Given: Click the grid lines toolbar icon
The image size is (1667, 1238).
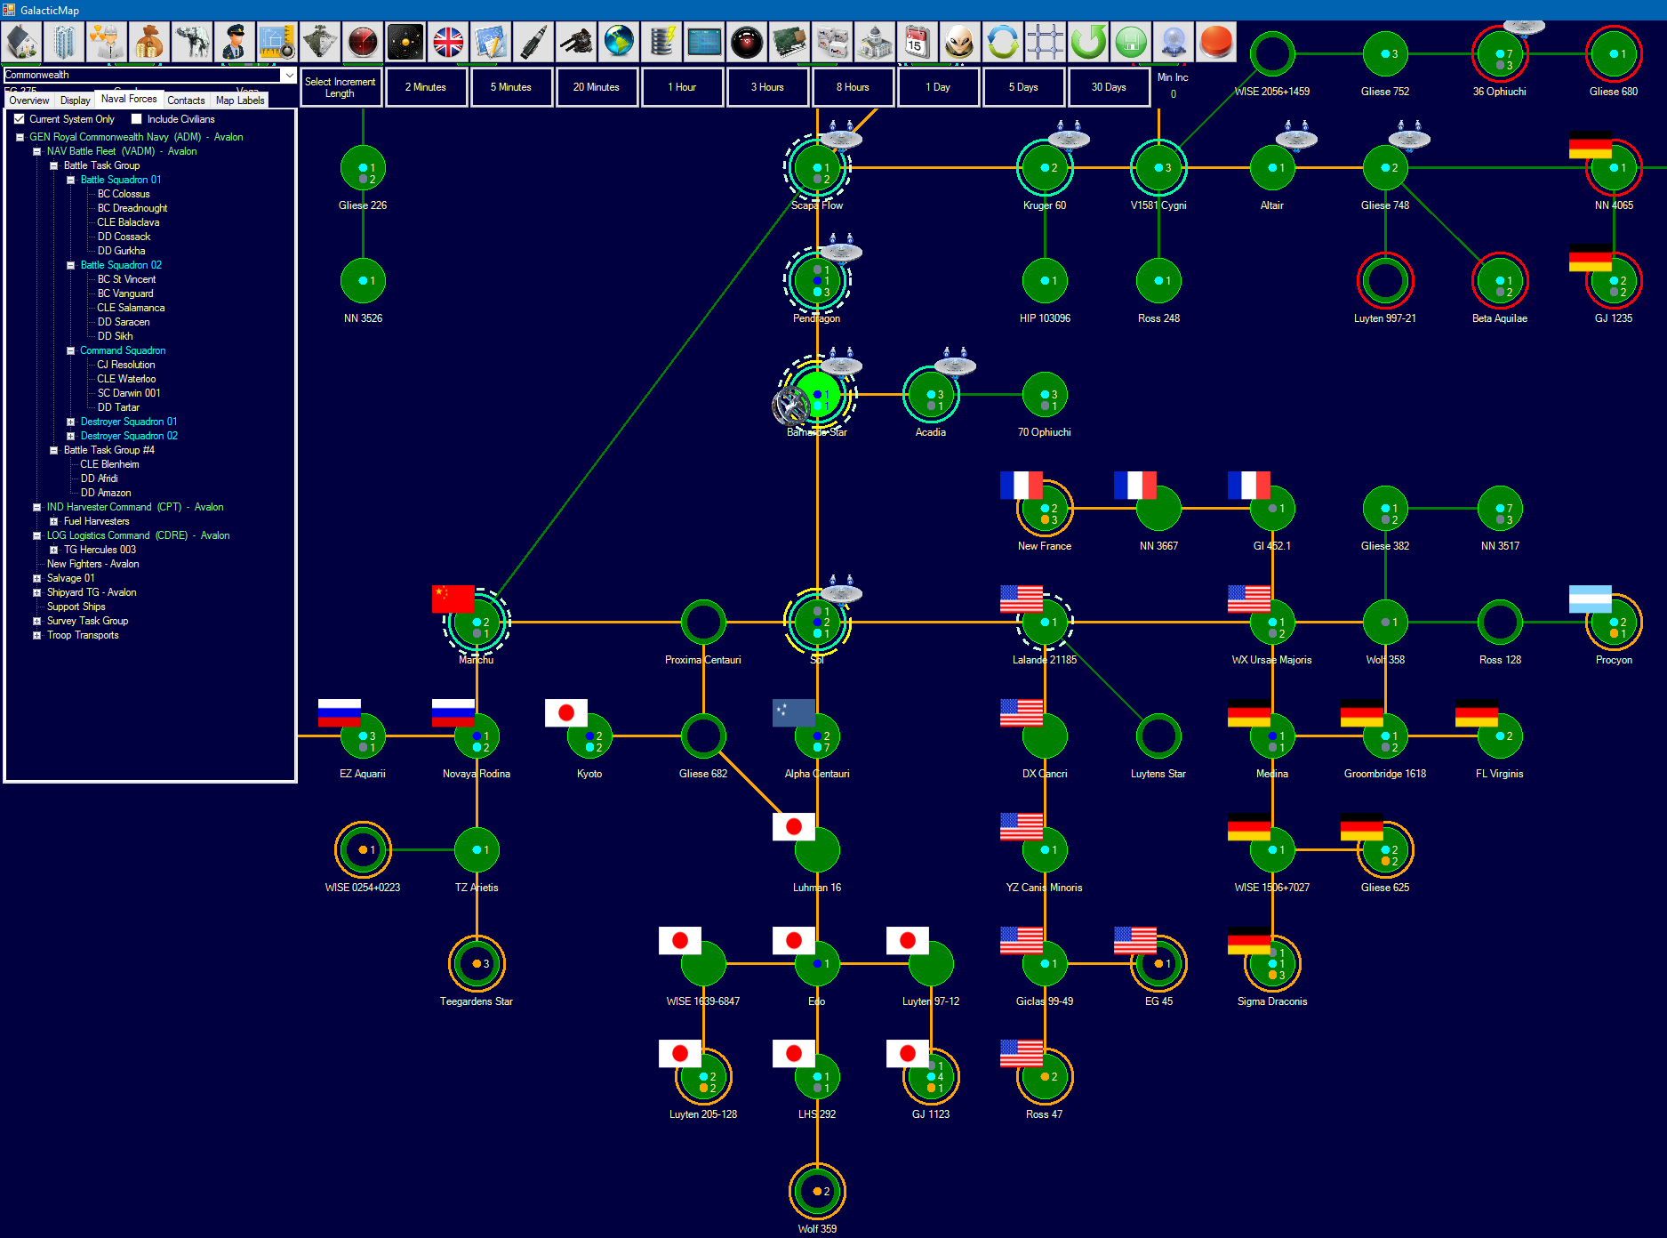Looking at the screenshot, I should 1046,42.
